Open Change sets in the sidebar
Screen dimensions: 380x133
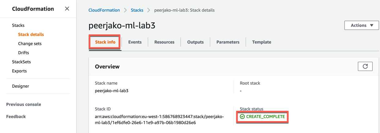30,44
